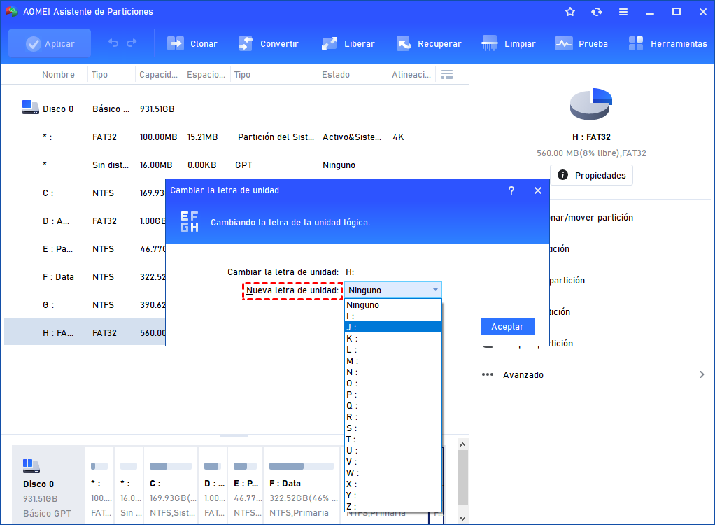715x525 pixels.
Task: Choose letter X: from the list
Action: point(393,484)
